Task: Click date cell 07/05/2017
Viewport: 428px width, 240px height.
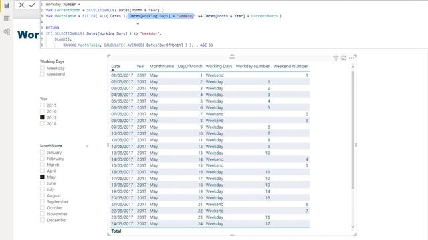Action: click(x=122, y=114)
